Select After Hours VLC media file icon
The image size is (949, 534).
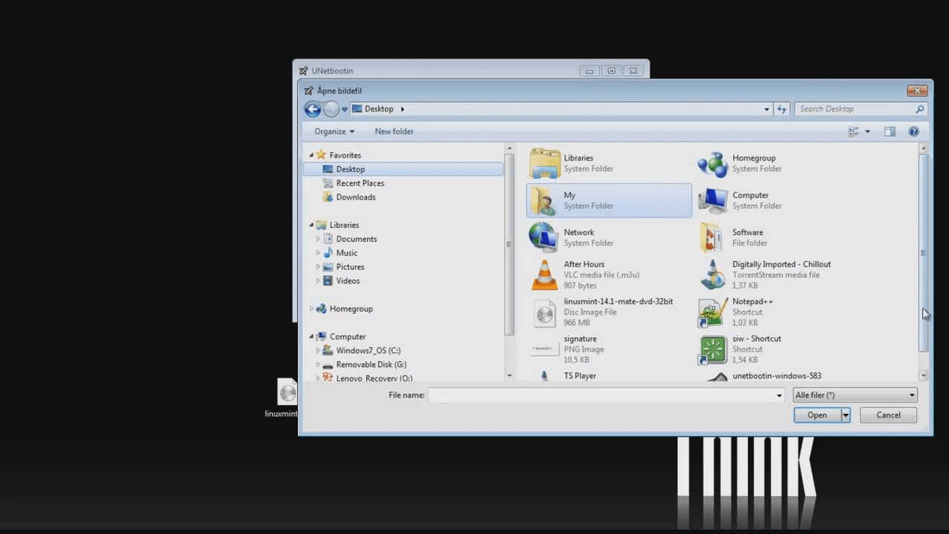tap(544, 275)
